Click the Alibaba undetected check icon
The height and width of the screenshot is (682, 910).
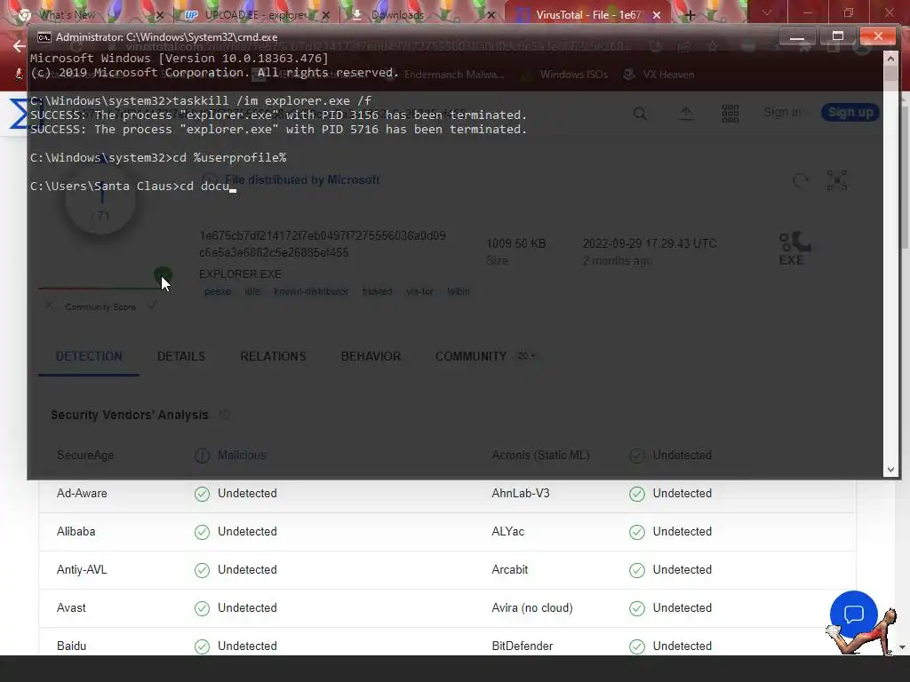pos(202,532)
